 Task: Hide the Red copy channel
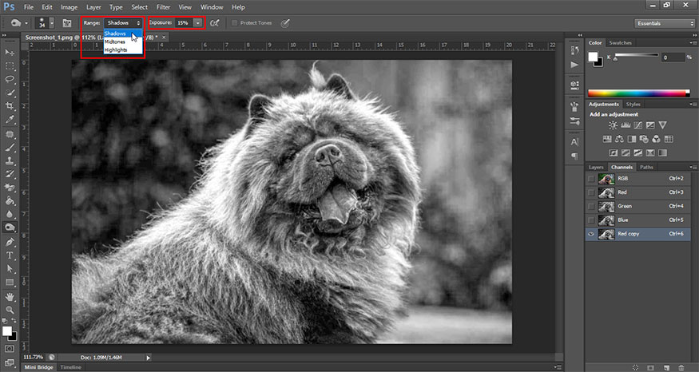(x=591, y=234)
